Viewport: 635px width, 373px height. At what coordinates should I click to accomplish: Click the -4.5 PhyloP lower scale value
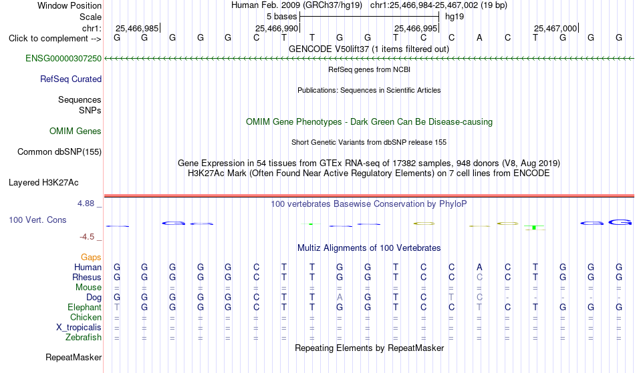tap(87, 237)
